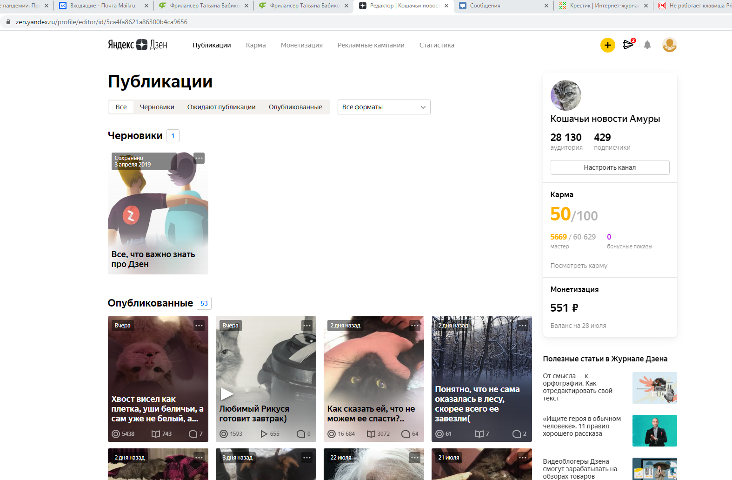Open three-dot menu on Как сказать ей card

click(x=415, y=326)
